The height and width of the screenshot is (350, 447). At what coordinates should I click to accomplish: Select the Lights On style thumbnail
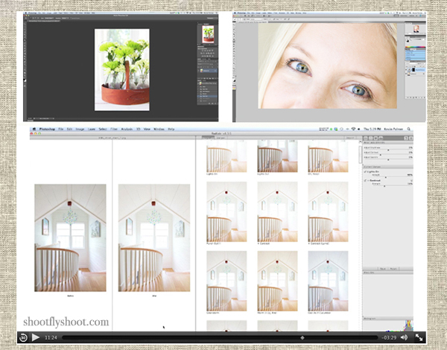click(x=226, y=156)
